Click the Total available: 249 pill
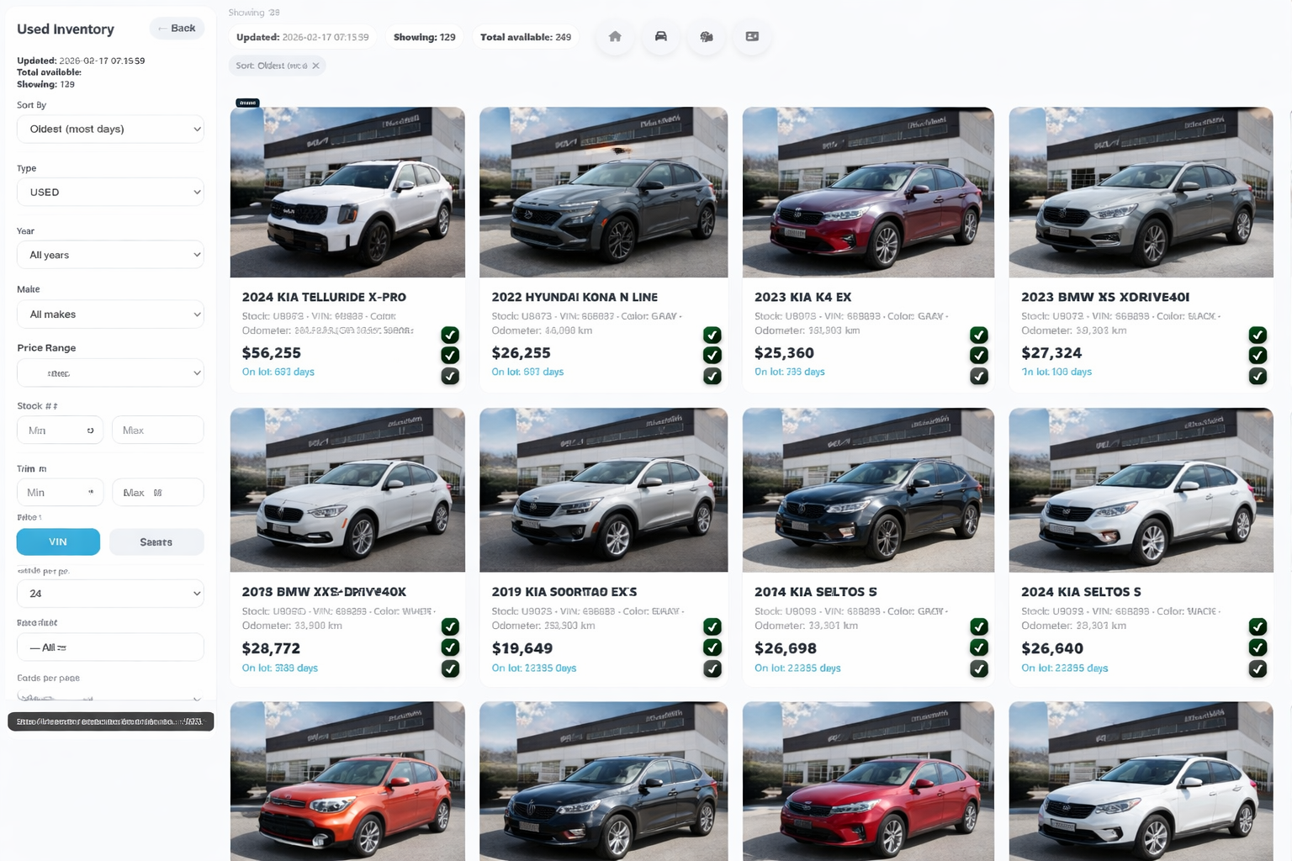This screenshot has height=861, width=1292. (x=526, y=37)
